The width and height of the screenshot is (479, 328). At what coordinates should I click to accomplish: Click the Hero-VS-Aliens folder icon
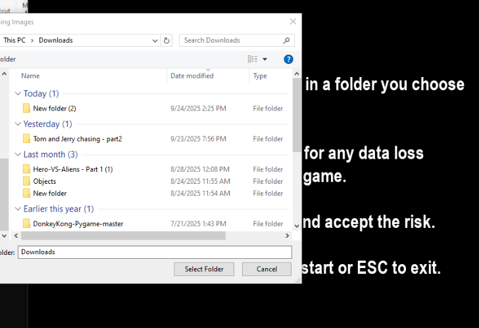(26, 169)
